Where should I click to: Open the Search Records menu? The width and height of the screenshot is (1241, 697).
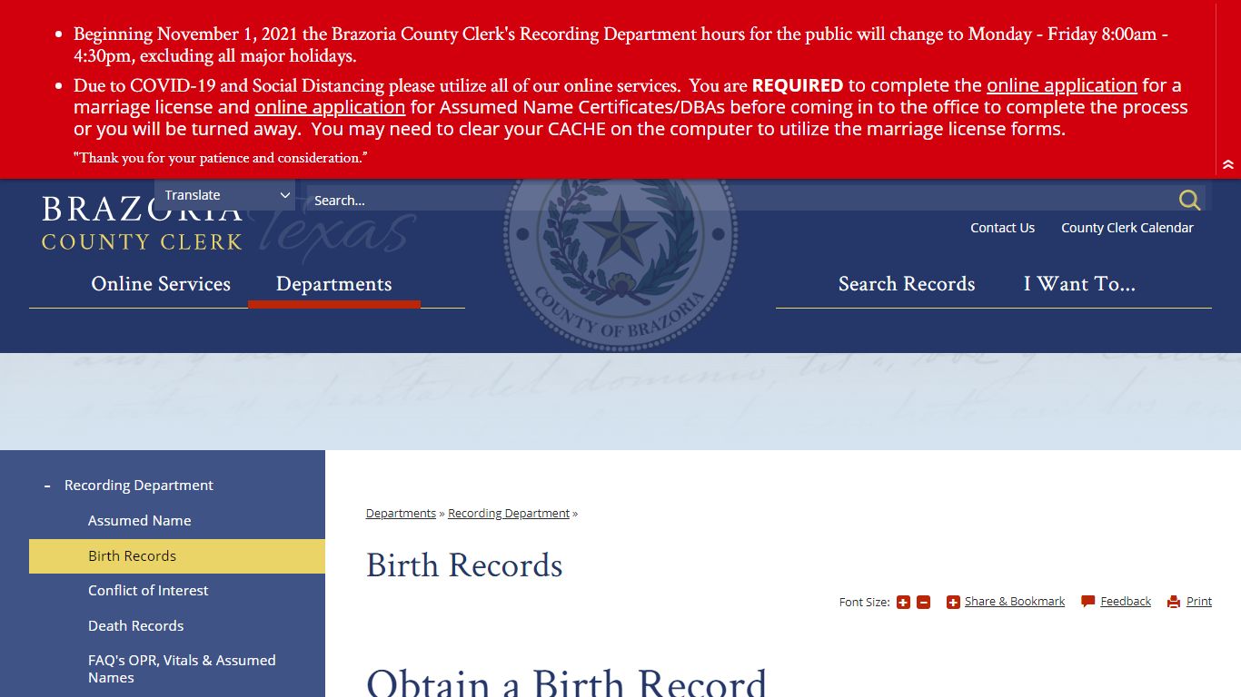point(907,284)
